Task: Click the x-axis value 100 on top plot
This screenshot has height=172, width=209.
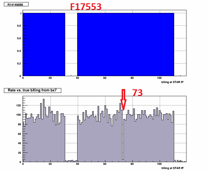Action: 159,78
